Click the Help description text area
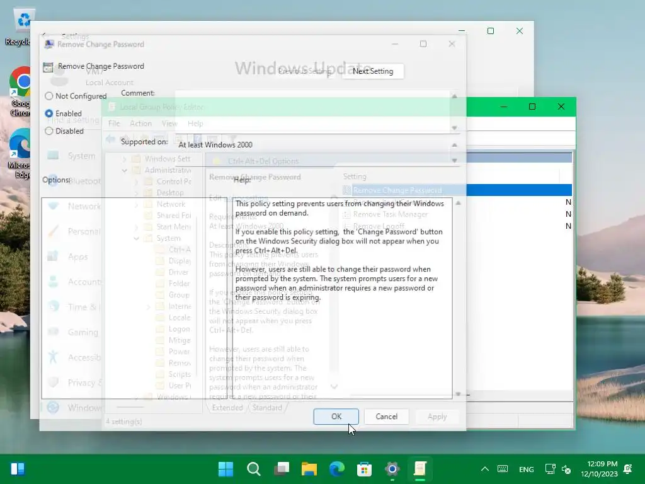645x484 pixels. pos(342,298)
